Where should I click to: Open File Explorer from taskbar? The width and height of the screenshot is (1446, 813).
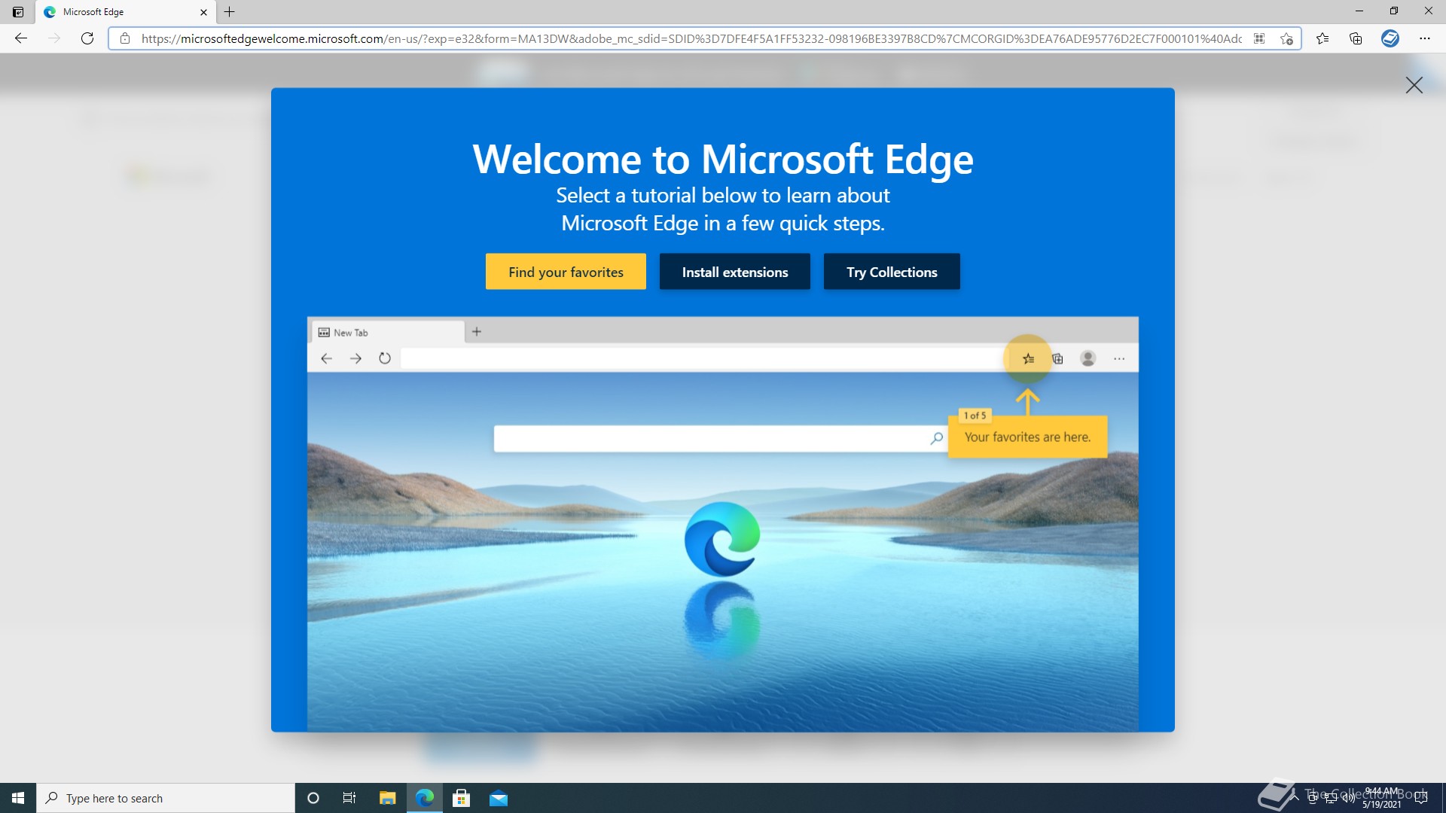pos(387,798)
